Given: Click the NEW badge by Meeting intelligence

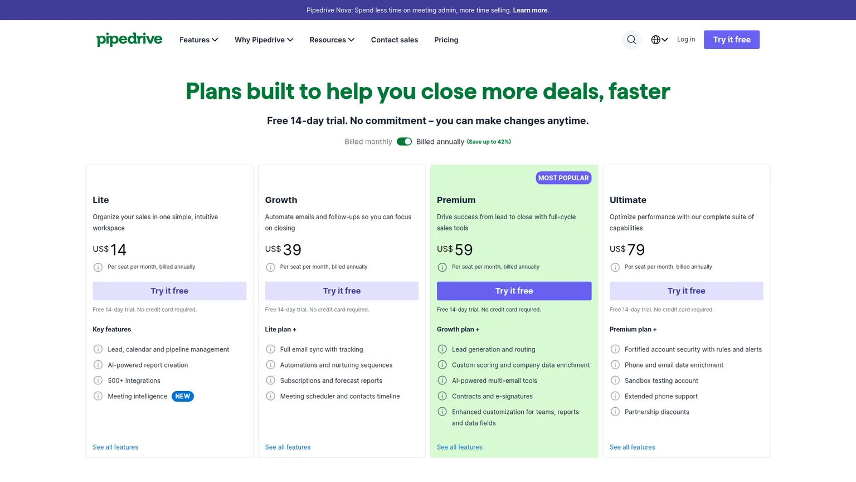Looking at the screenshot, I should coord(183,396).
